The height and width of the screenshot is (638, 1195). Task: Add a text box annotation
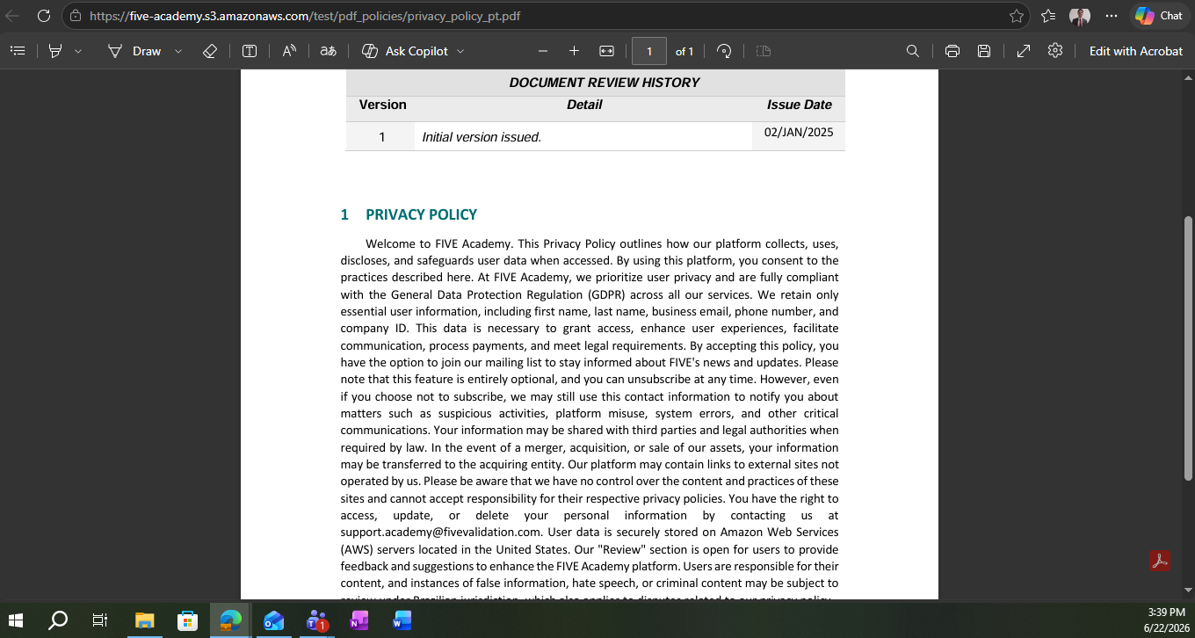click(x=250, y=51)
